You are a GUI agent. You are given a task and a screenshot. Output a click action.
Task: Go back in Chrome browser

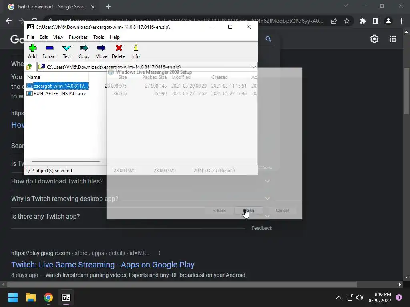9,21
